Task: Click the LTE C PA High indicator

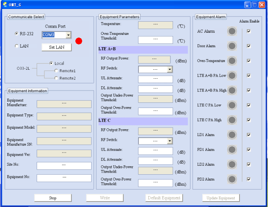Action: [x=232, y=120]
